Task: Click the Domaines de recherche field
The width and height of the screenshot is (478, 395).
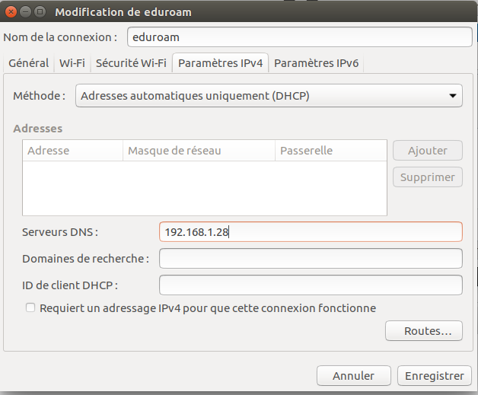Action: point(311,259)
